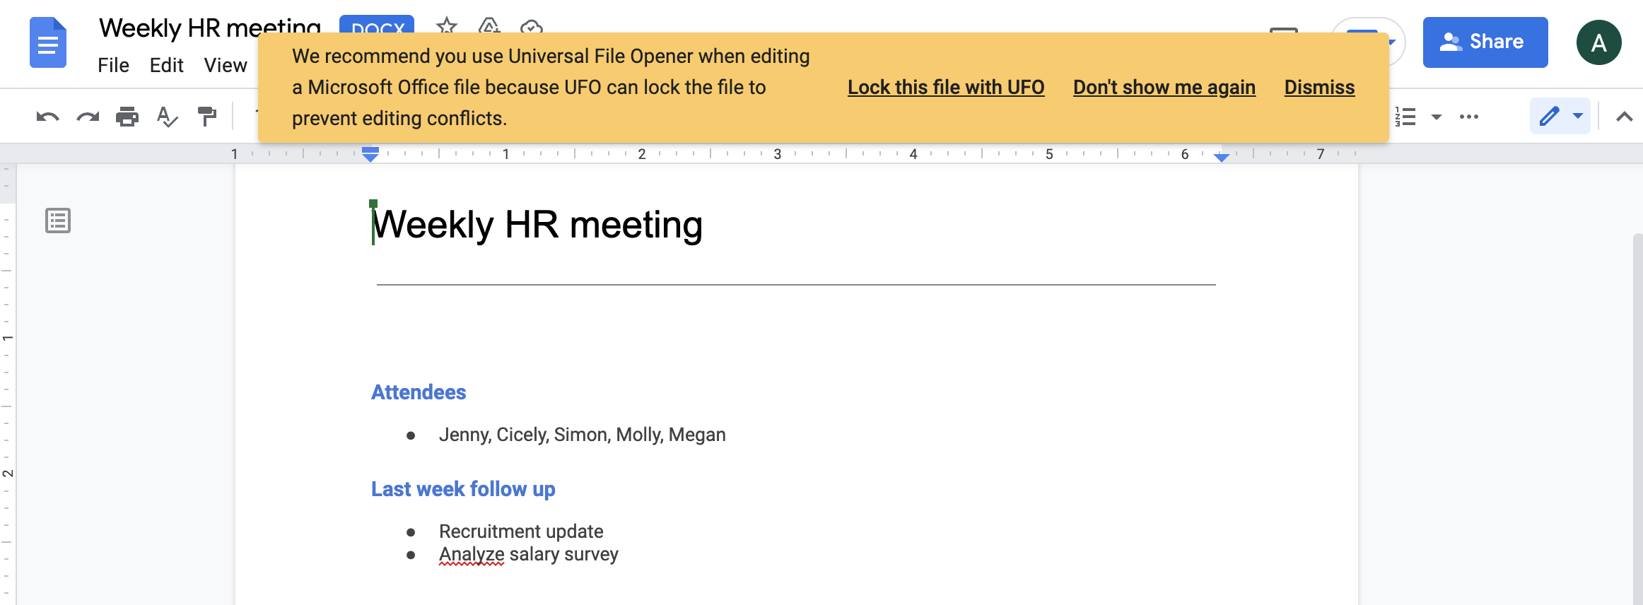This screenshot has height=605, width=1643.
Task: Redo the last action
Action: click(88, 117)
